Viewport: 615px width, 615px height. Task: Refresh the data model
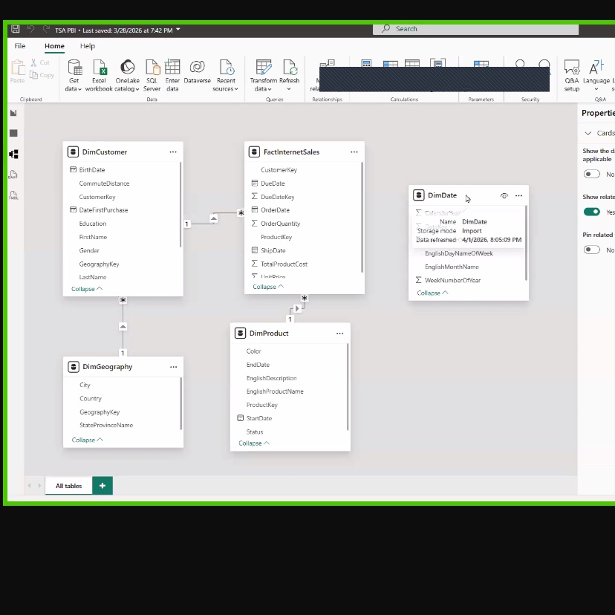(290, 76)
